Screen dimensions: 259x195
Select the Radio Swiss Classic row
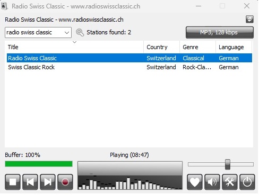pyautogui.click(x=129, y=58)
